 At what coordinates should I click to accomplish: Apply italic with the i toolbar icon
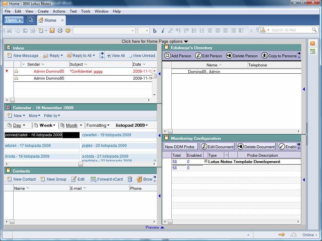(163, 31)
